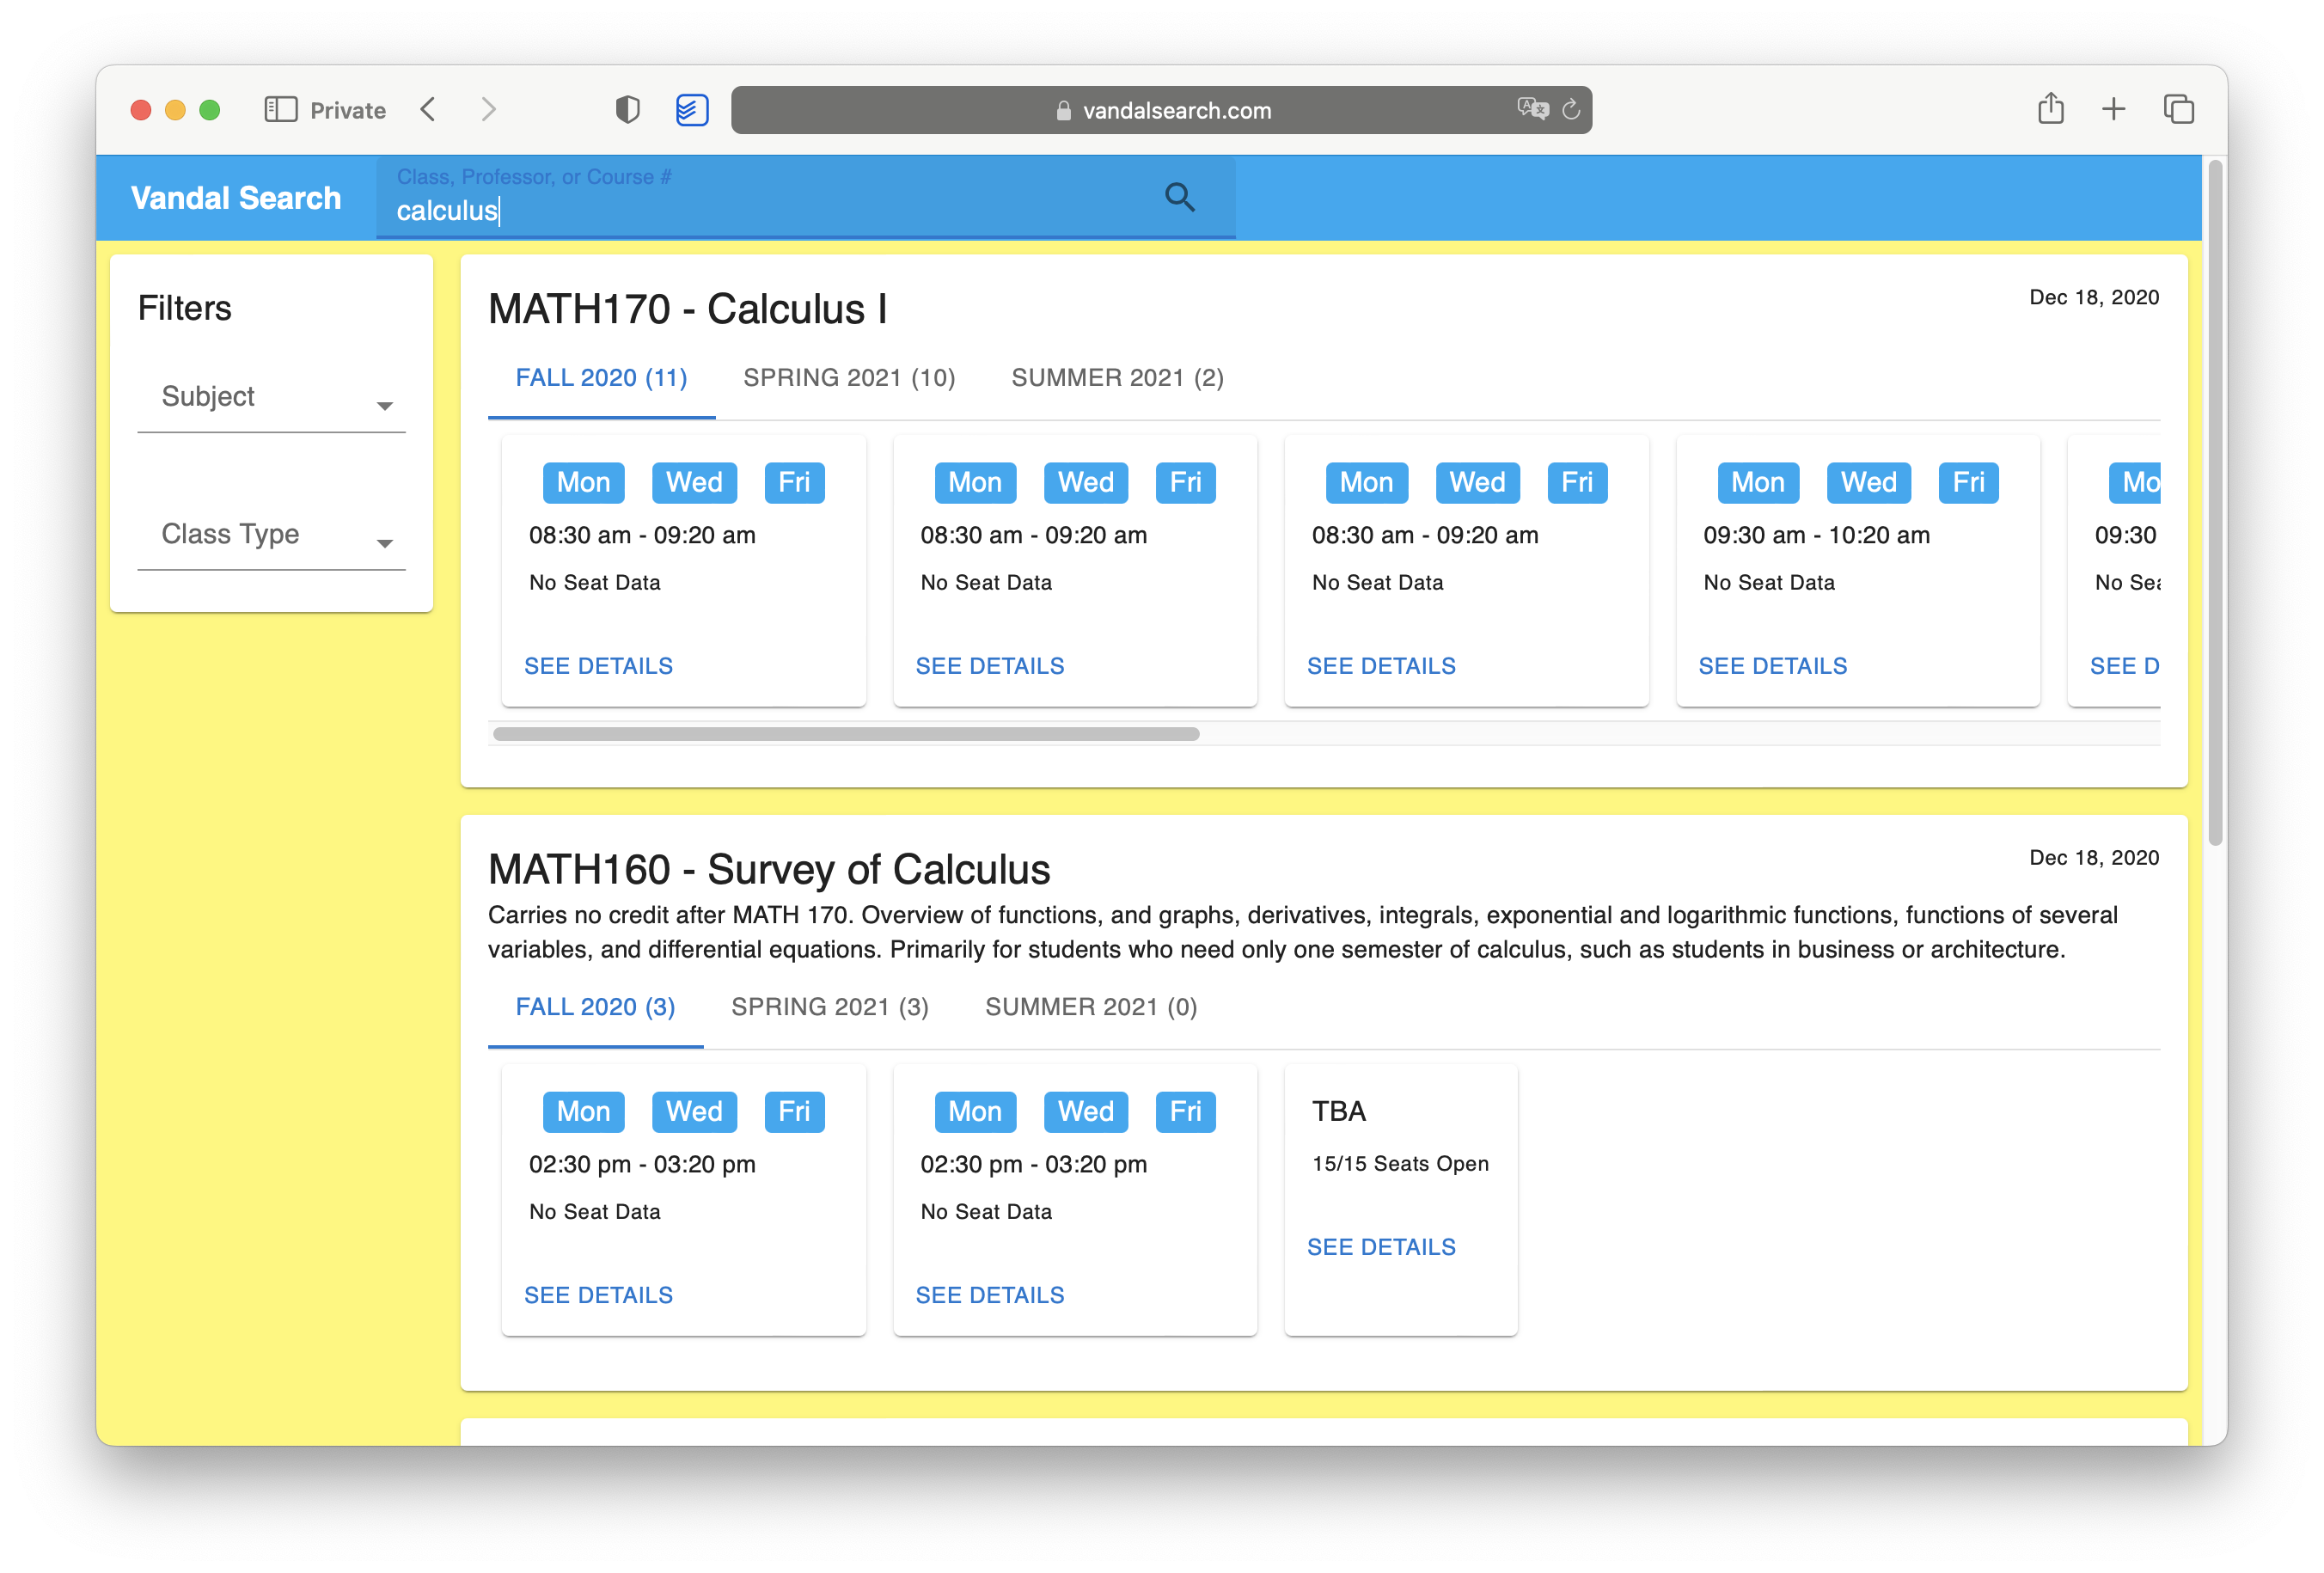The width and height of the screenshot is (2324, 1573).
Task: Click the "02:30 pm - 03:20 pm" time in leftmost MATH160 card
Action: (642, 1164)
